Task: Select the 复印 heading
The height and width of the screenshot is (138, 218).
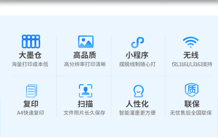Action: [x=31, y=104]
